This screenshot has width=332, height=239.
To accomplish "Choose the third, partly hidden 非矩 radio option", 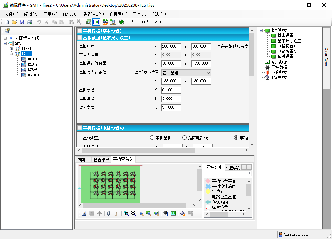I will pos(236,138).
